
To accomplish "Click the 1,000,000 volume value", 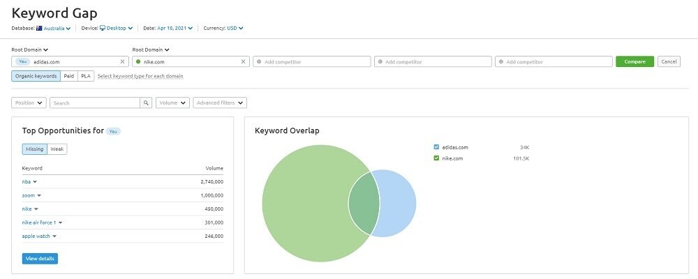I will click(x=212, y=196).
